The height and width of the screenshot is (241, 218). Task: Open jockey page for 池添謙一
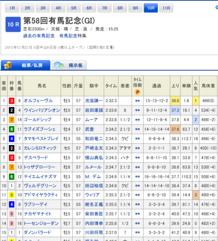tap(94, 101)
